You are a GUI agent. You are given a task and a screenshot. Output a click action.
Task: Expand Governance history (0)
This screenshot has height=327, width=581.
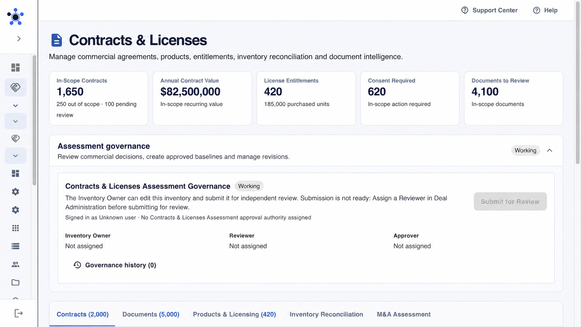(x=115, y=265)
